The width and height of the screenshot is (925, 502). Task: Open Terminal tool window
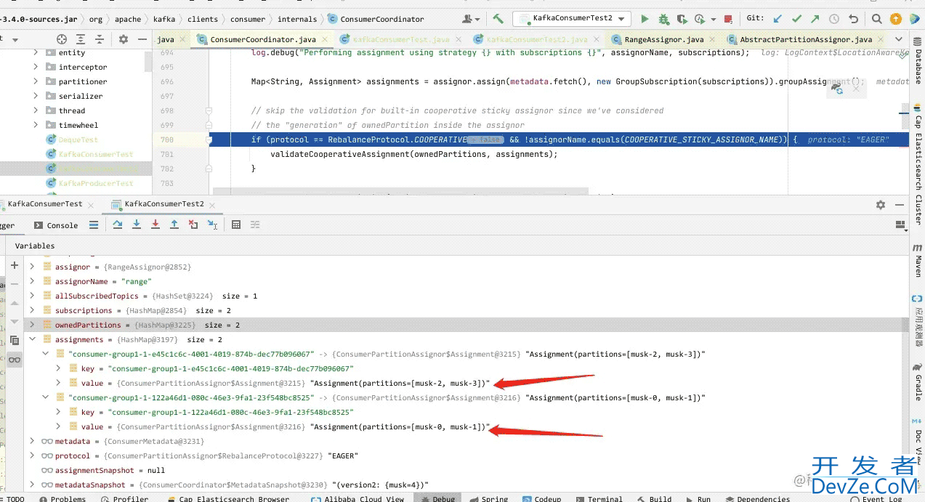[x=599, y=498]
